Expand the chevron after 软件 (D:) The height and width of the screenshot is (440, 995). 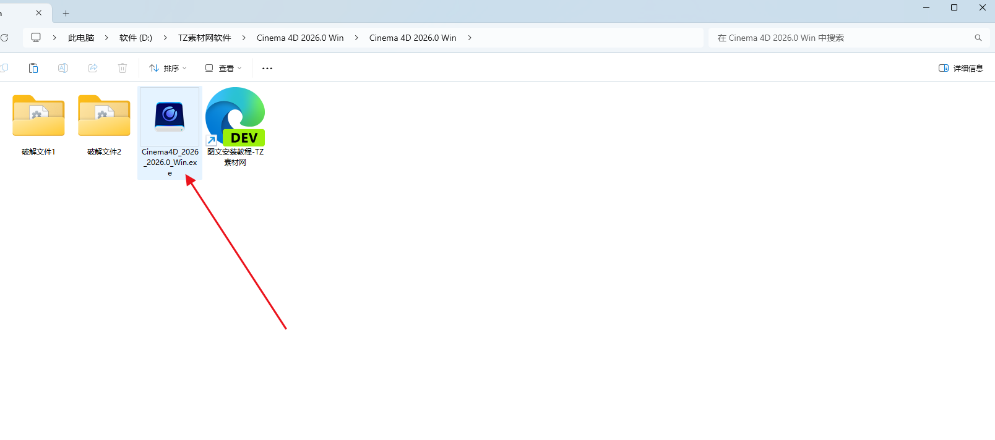pos(165,38)
